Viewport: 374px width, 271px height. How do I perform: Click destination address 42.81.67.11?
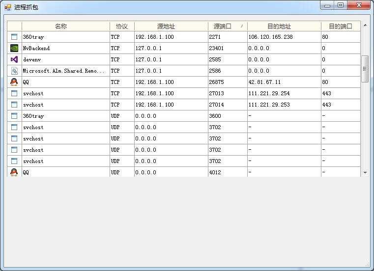click(x=264, y=82)
